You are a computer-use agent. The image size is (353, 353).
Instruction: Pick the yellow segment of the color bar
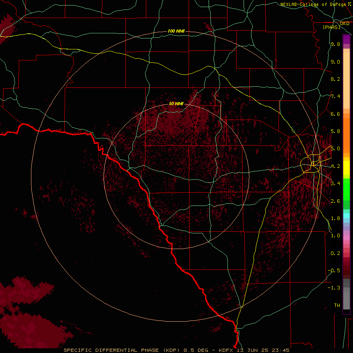click(346, 168)
